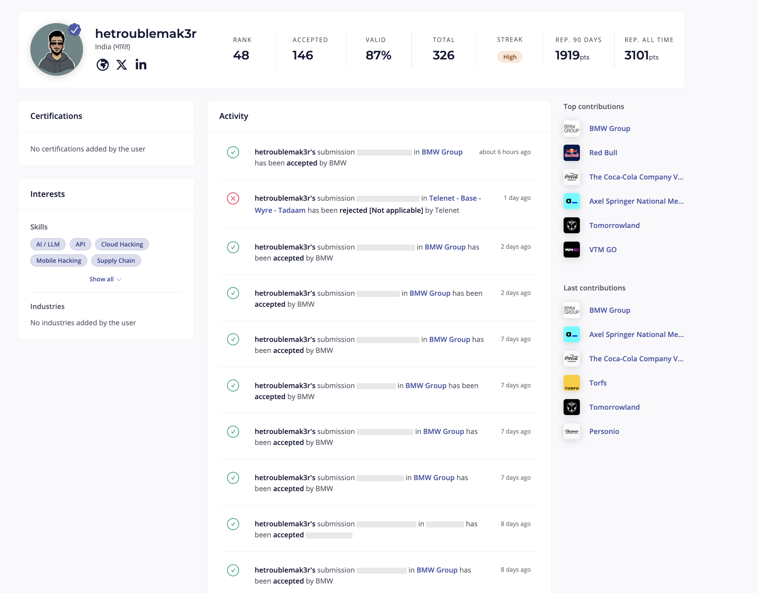Click Axel Springer logo in Last contributions
The width and height of the screenshot is (758, 593).
[x=572, y=334]
